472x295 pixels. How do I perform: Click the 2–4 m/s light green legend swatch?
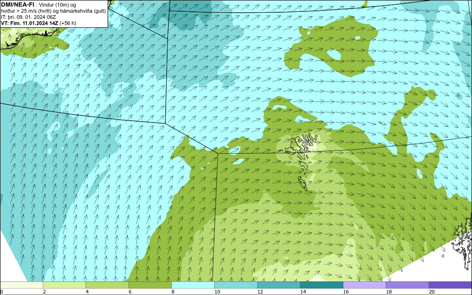[x=64, y=285]
